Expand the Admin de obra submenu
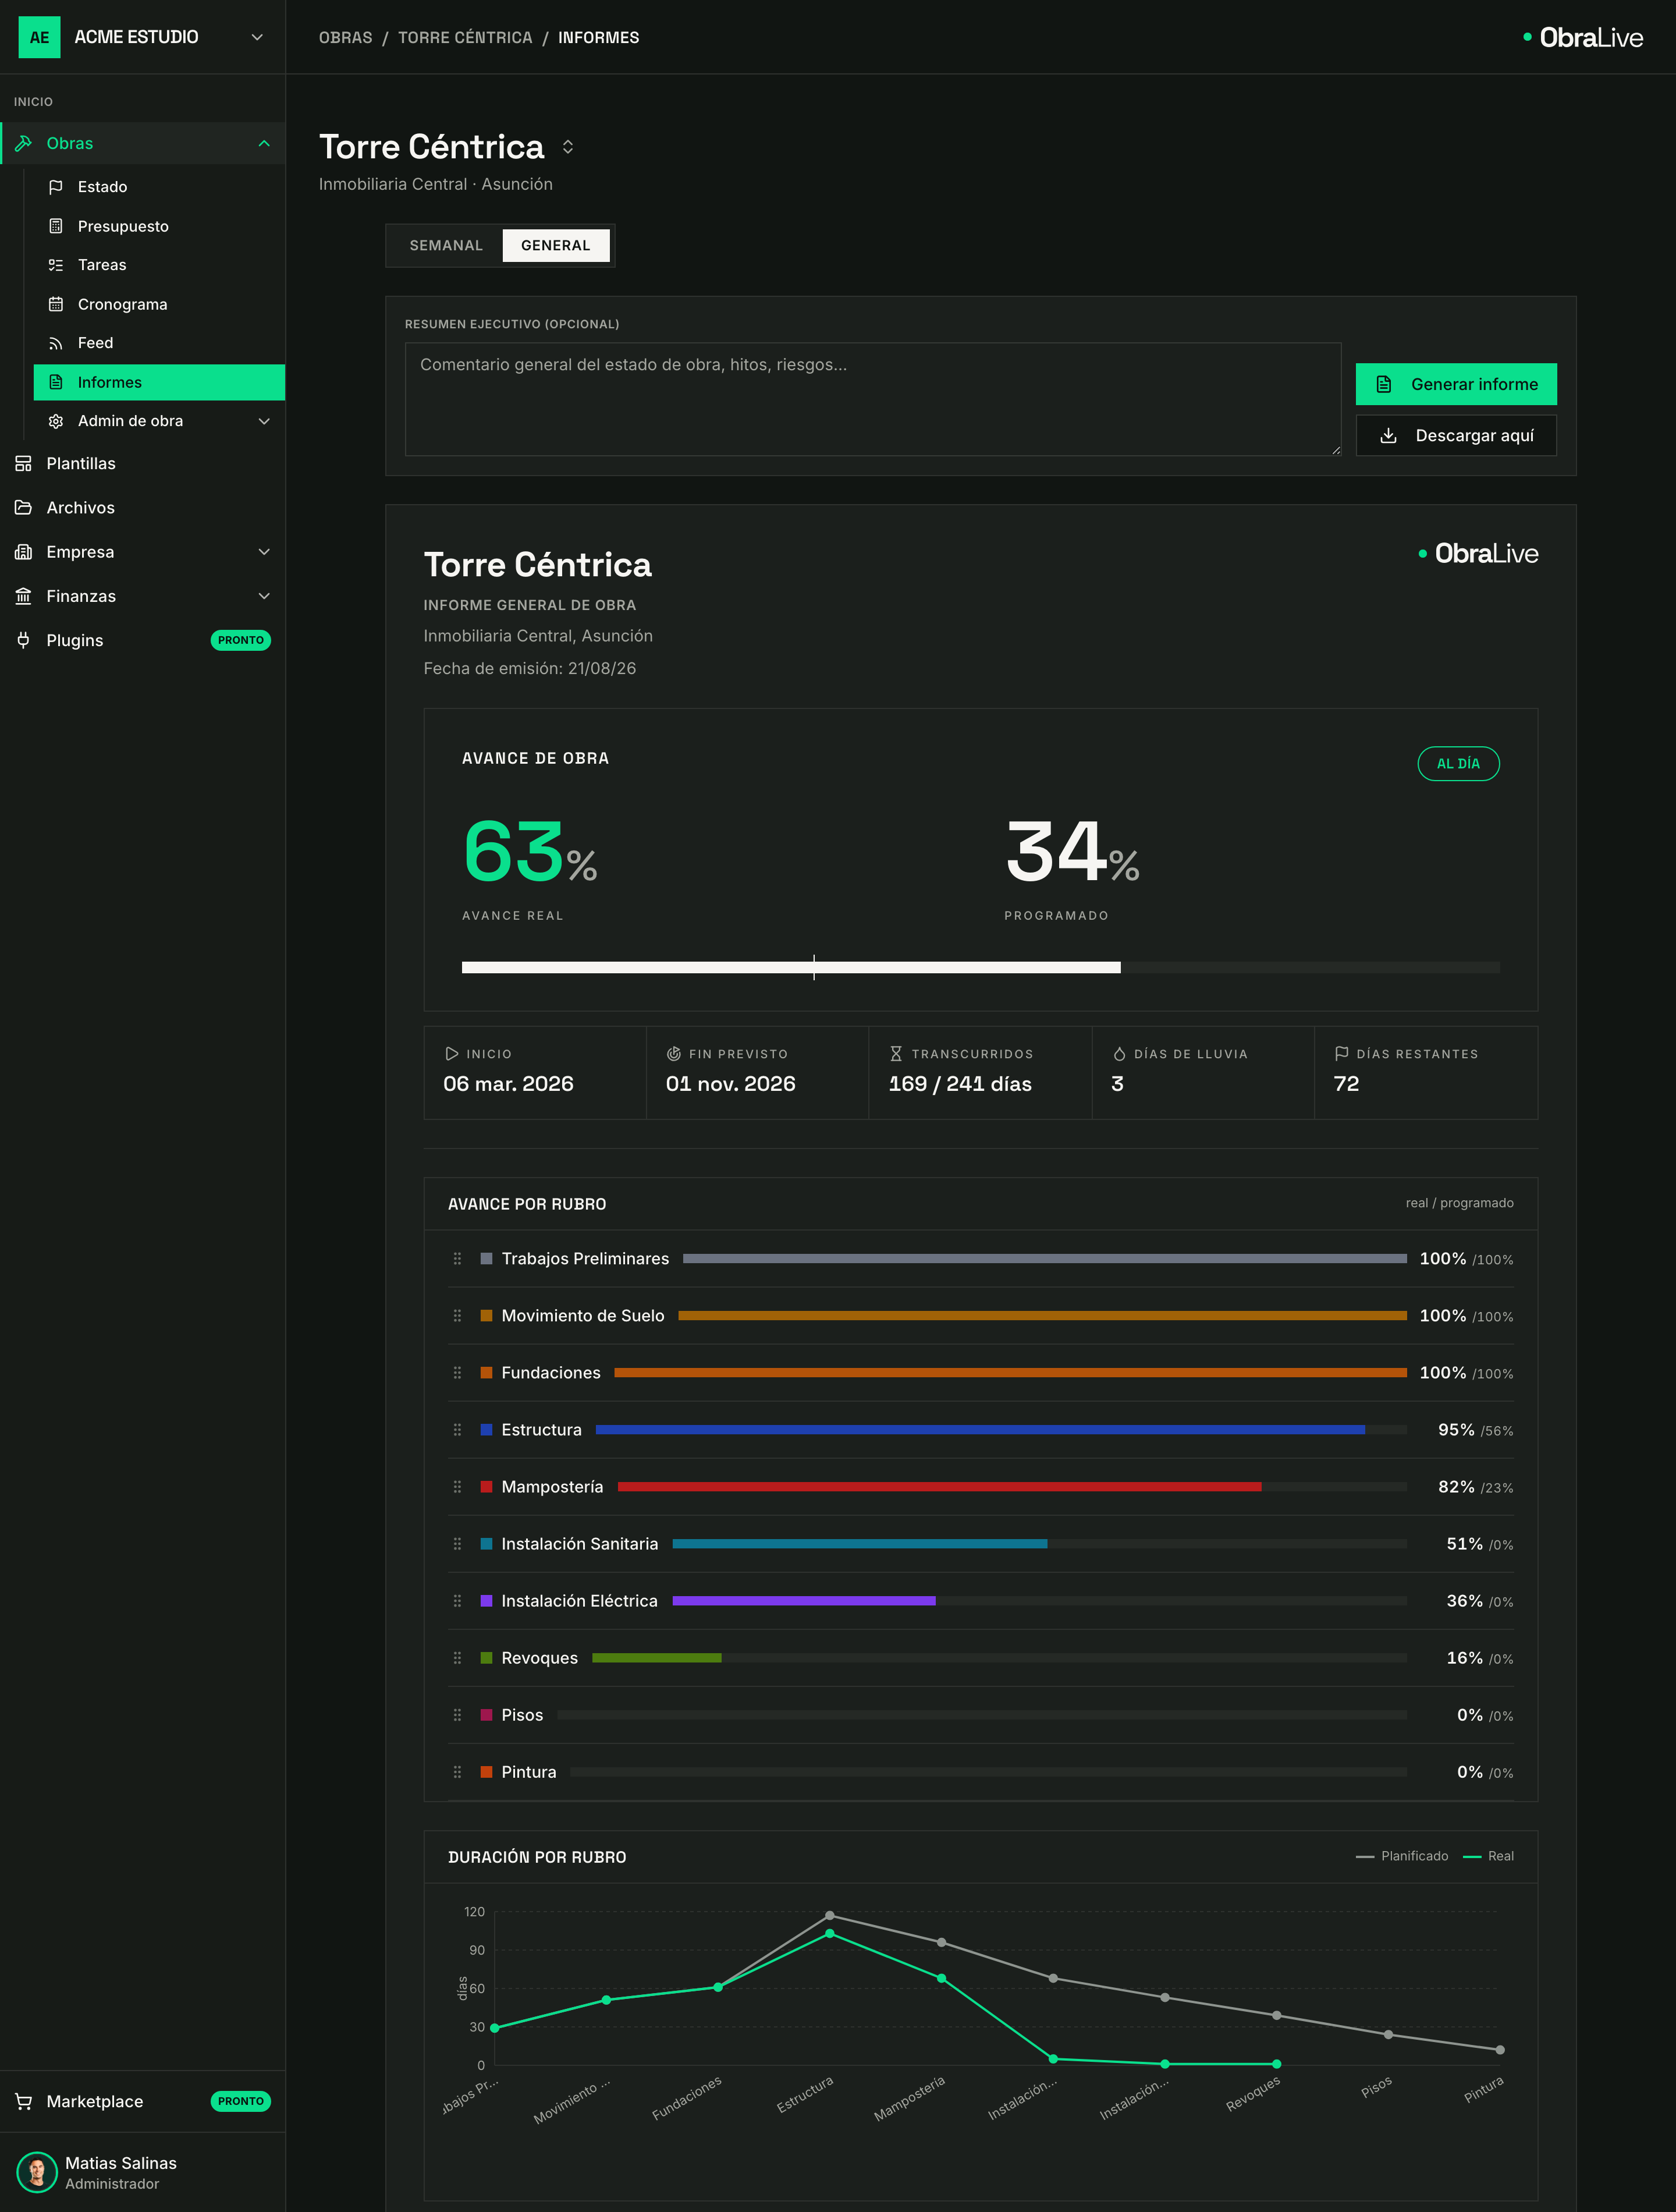This screenshot has height=2212, width=1676. click(x=264, y=421)
